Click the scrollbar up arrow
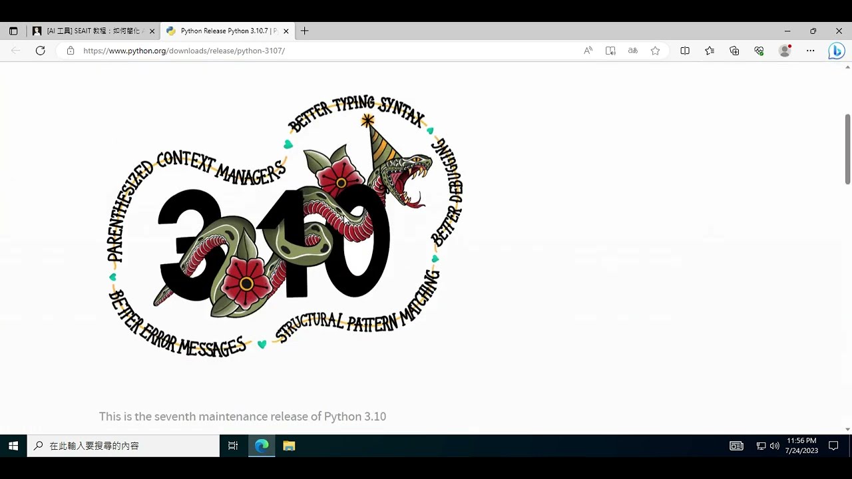Image resolution: width=852 pixels, height=479 pixels. (847, 67)
